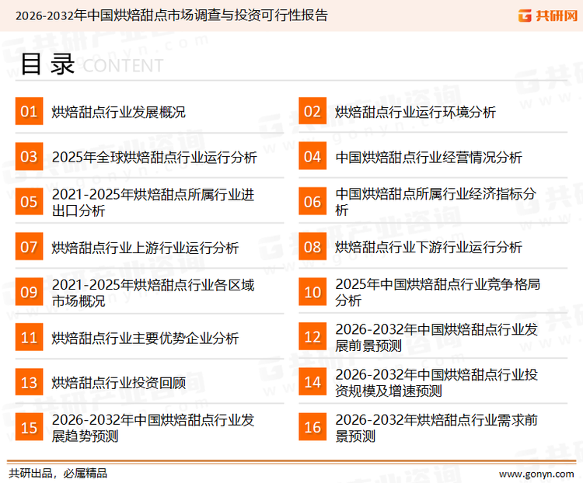
Task: Click the report title in the header
Action: (x=171, y=15)
